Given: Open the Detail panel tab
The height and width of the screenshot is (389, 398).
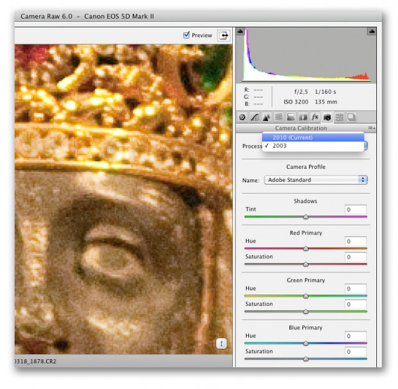Looking at the screenshot, I should [266, 117].
